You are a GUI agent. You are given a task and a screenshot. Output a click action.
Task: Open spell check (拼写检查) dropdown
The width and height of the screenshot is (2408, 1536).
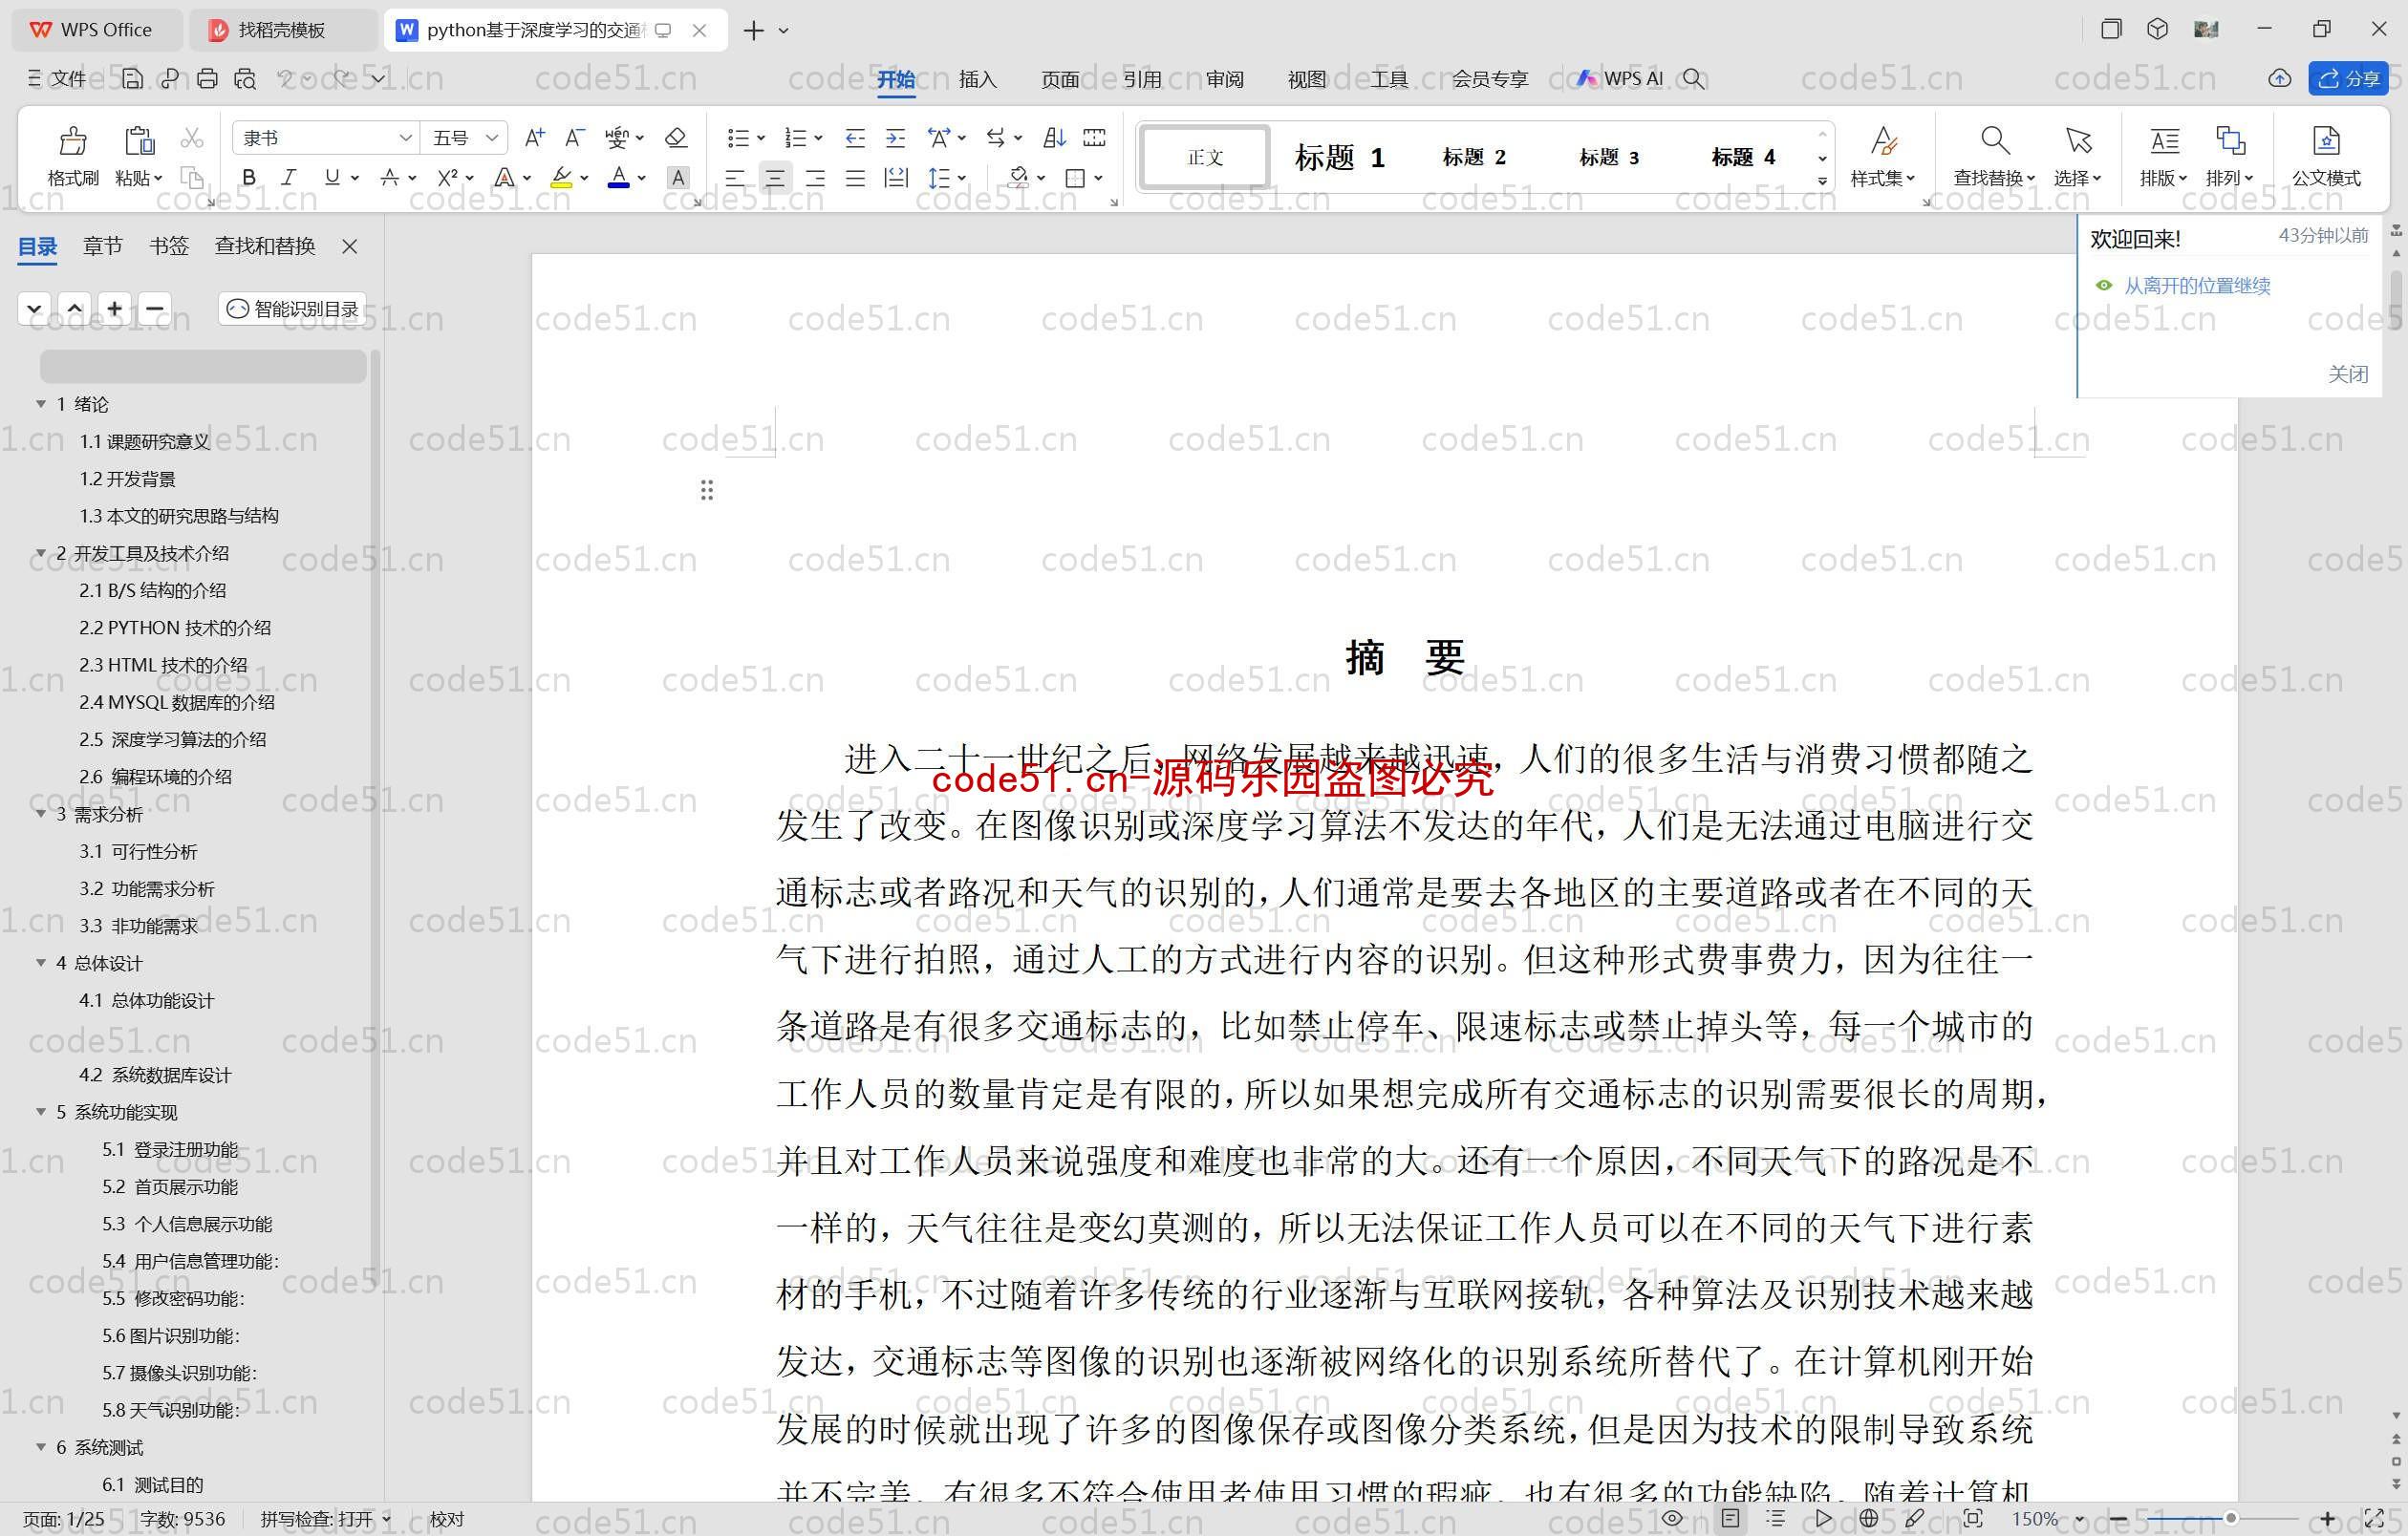(386, 1519)
